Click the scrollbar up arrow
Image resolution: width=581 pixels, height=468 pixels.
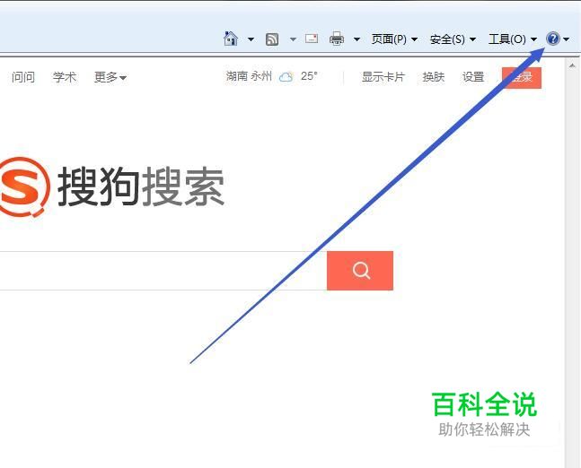pos(572,65)
